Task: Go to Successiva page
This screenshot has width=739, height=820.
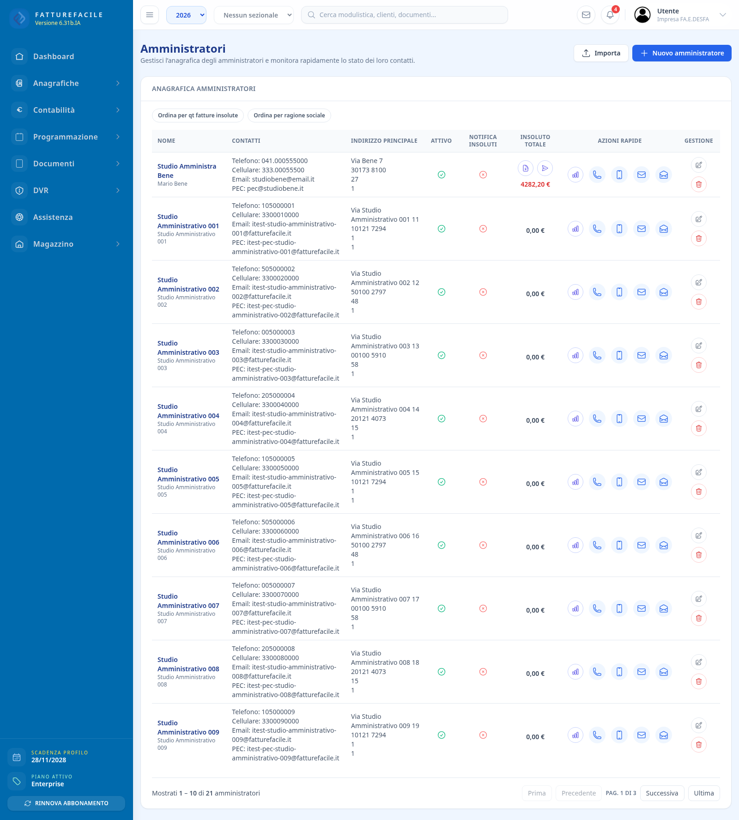Action: pos(662,793)
